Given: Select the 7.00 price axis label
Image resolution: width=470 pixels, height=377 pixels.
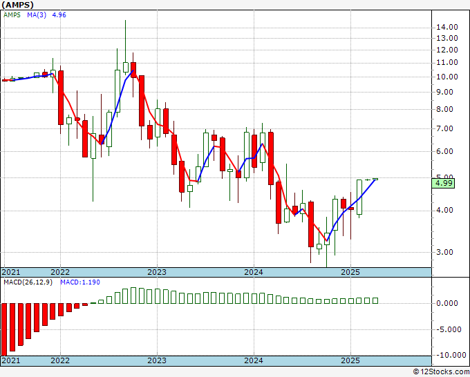Looking at the screenshot, I should [445, 128].
